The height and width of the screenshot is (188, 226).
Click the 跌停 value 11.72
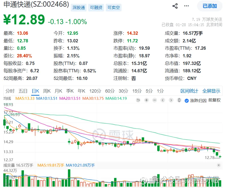click(x=132, y=41)
